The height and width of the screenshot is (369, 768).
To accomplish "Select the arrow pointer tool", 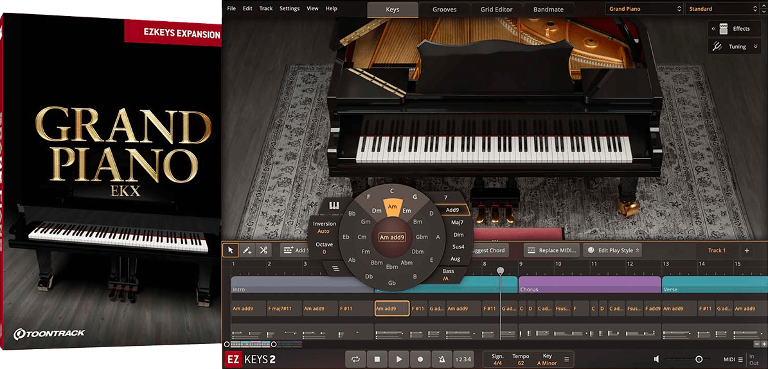I will click(230, 250).
